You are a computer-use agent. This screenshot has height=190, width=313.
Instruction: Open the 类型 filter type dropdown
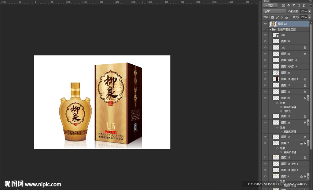coord(271,5)
